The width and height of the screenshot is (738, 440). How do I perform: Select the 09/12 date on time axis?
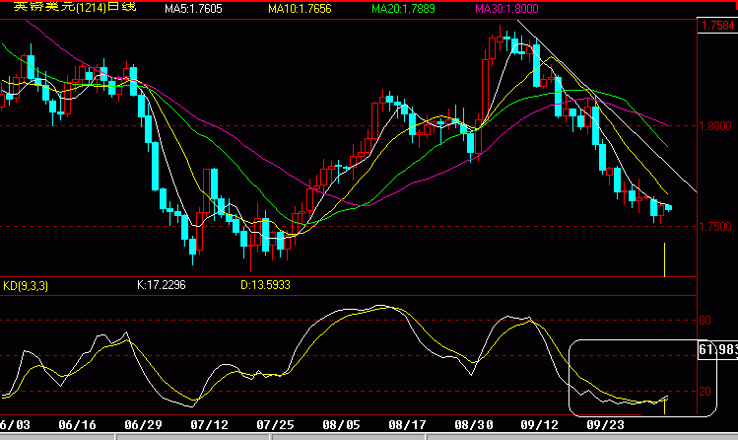539,425
